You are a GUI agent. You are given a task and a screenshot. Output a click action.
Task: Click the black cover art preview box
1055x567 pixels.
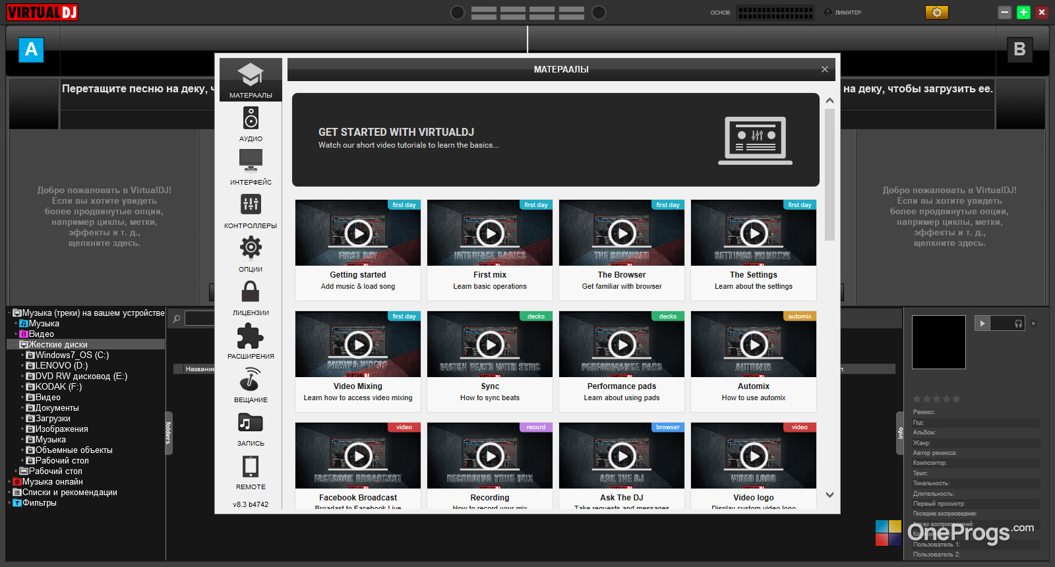click(x=939, y=342)
